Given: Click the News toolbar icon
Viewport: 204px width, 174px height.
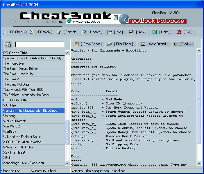Looking at the screenshot, I should (132, 32).
